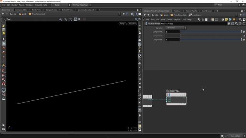Toggle the viewport lock icon in left toolbar

[x=3, y=43]
